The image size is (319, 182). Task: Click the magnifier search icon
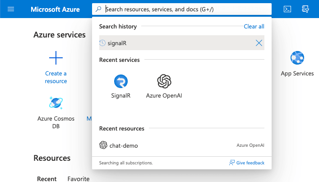pyautogui.click(x=98, y=9)
